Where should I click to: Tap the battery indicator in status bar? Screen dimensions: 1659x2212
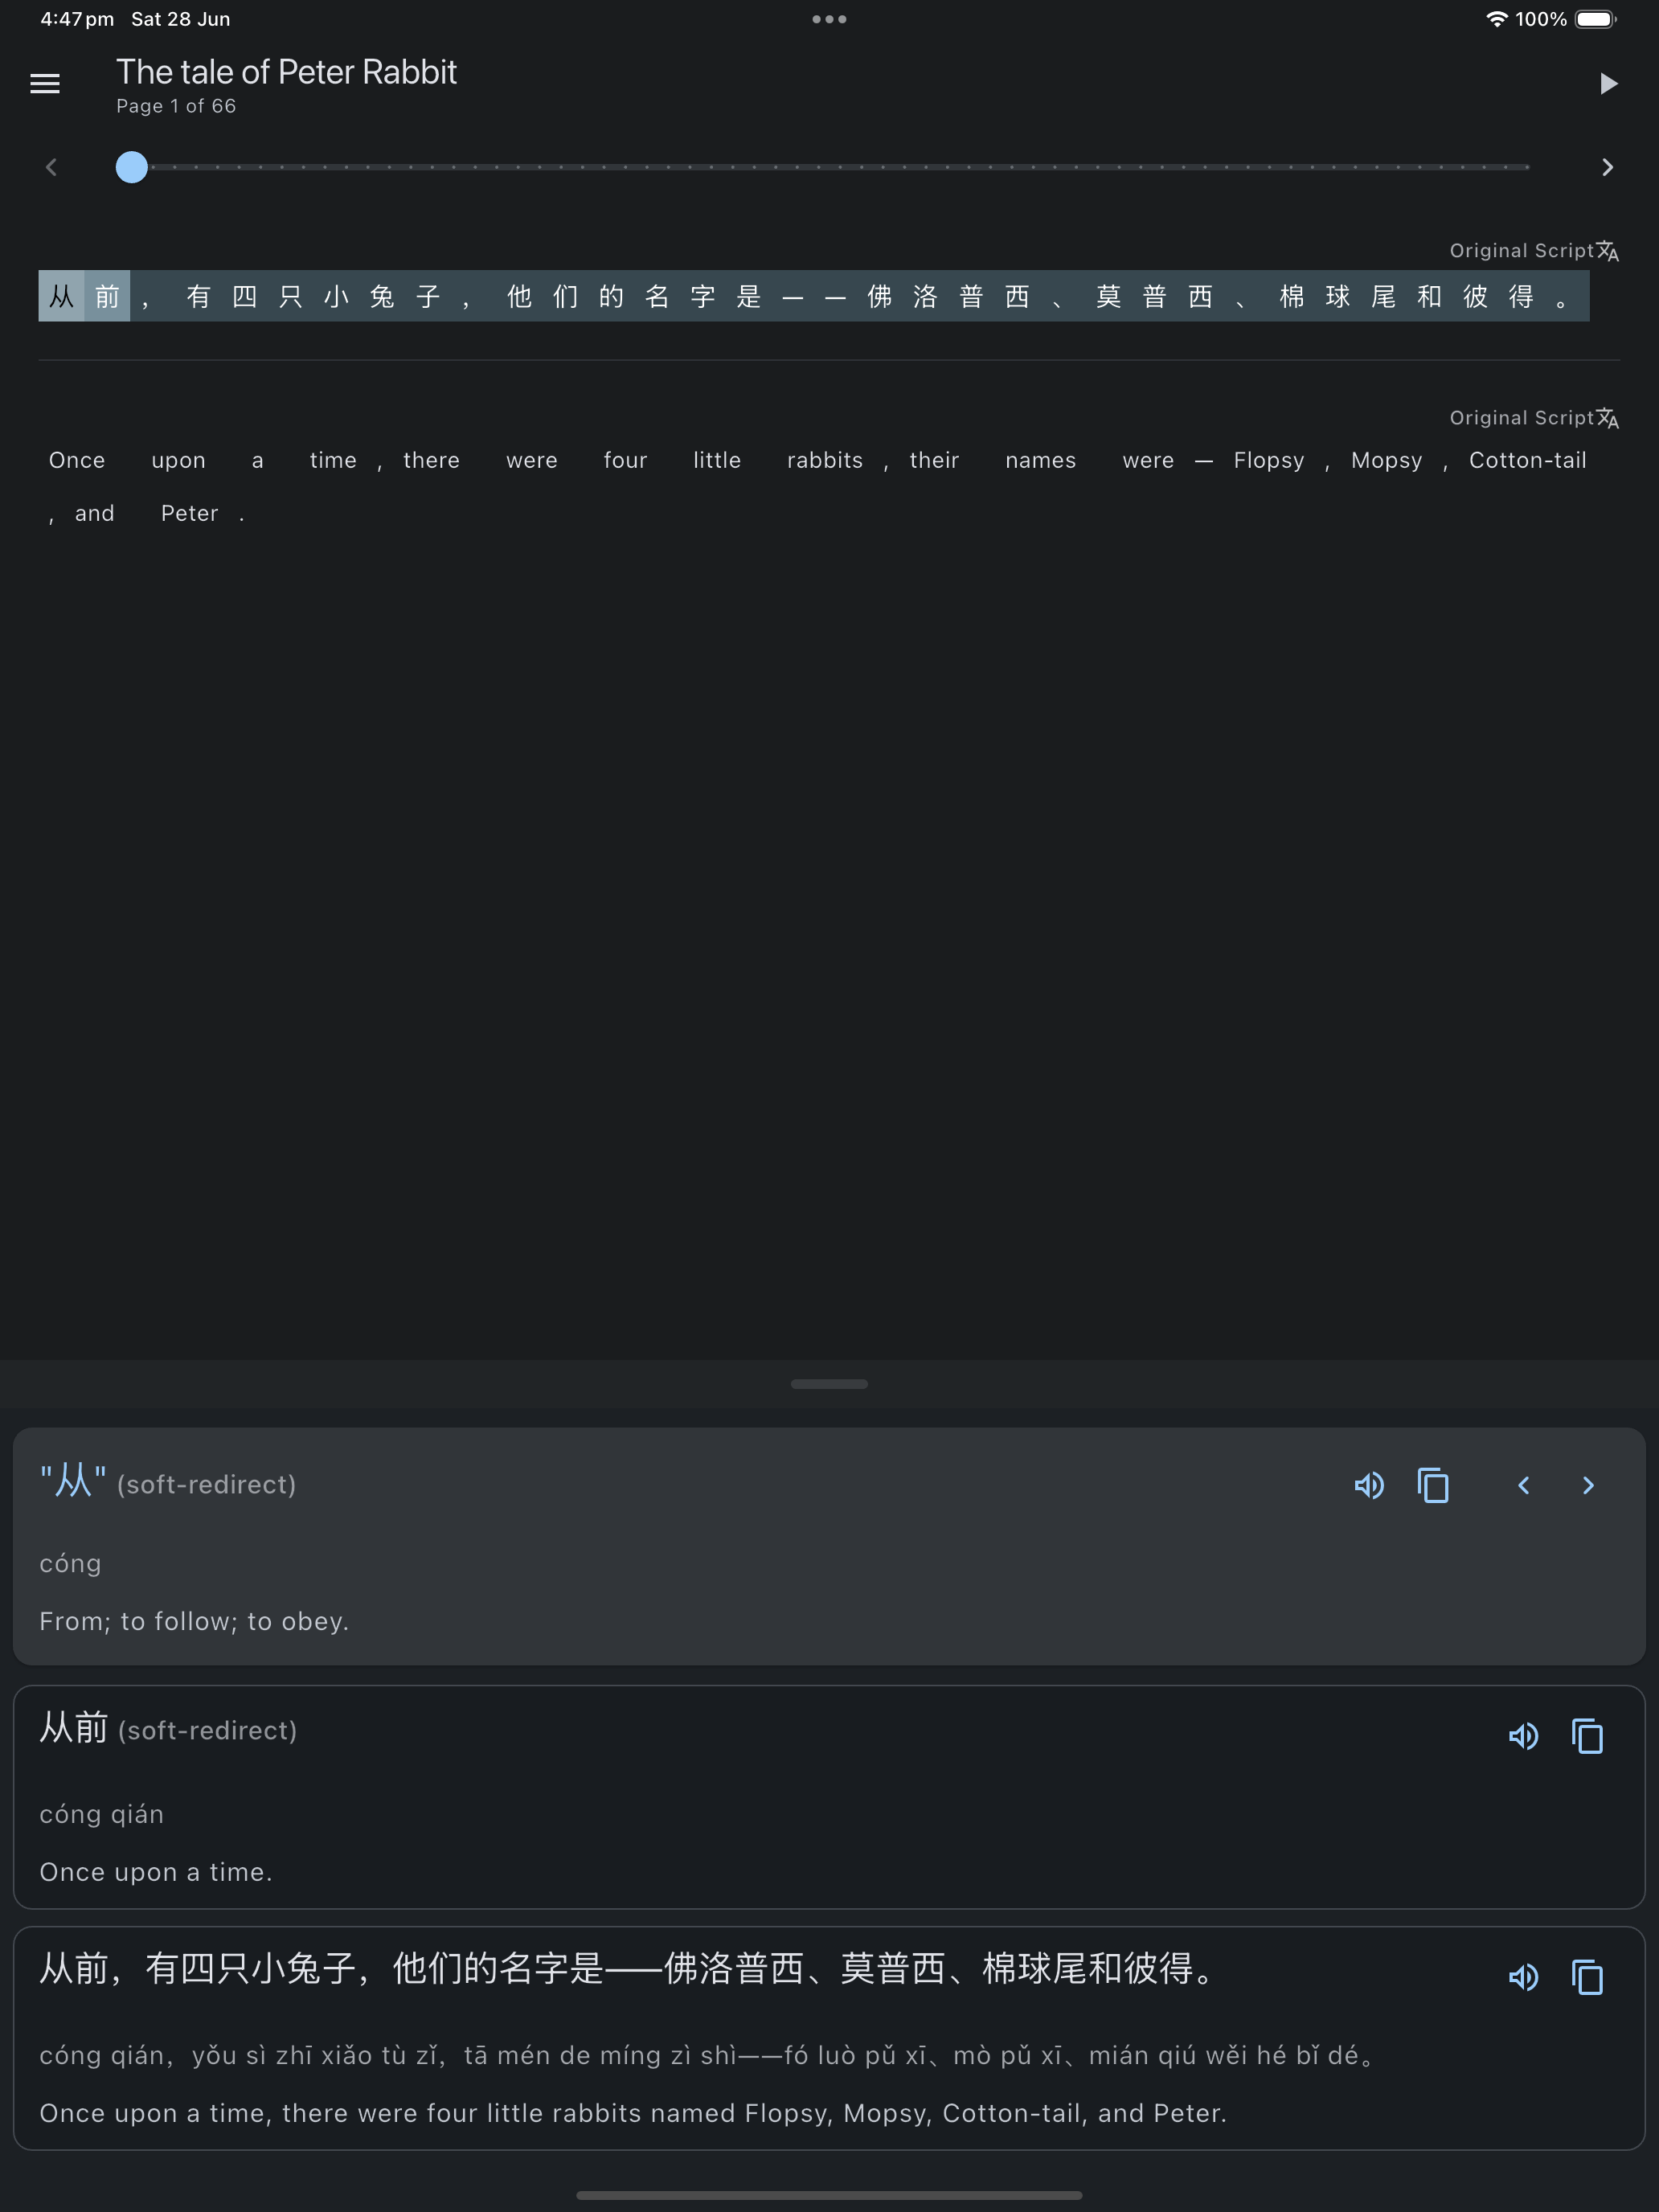pyautogui.click(x=1596, y=19)
